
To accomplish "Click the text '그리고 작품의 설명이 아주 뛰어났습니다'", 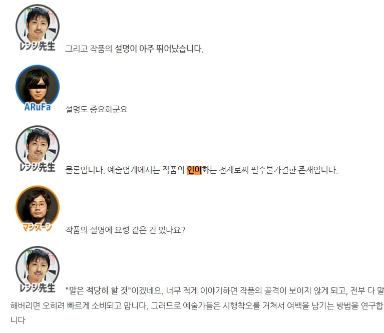I will pos(134,49).
